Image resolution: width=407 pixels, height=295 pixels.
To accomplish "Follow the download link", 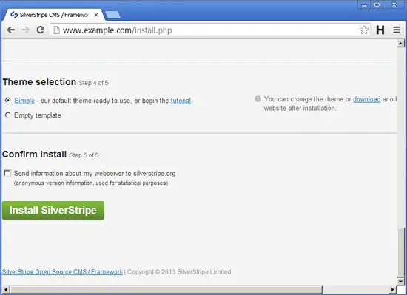I will click(367, 99).
